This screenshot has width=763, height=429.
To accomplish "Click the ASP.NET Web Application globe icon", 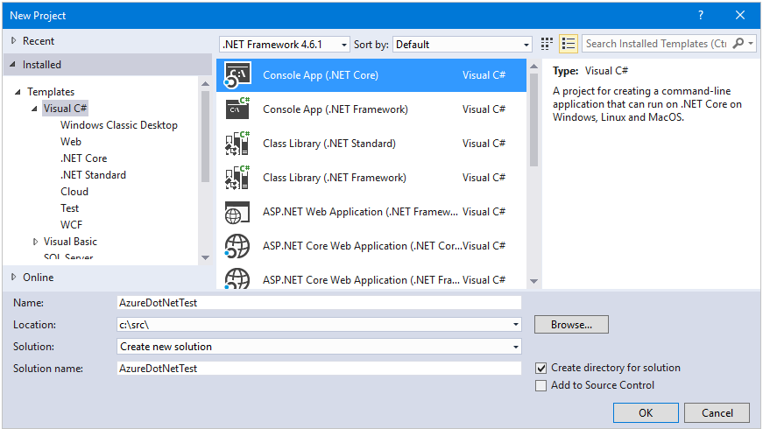I will (237, 212).
